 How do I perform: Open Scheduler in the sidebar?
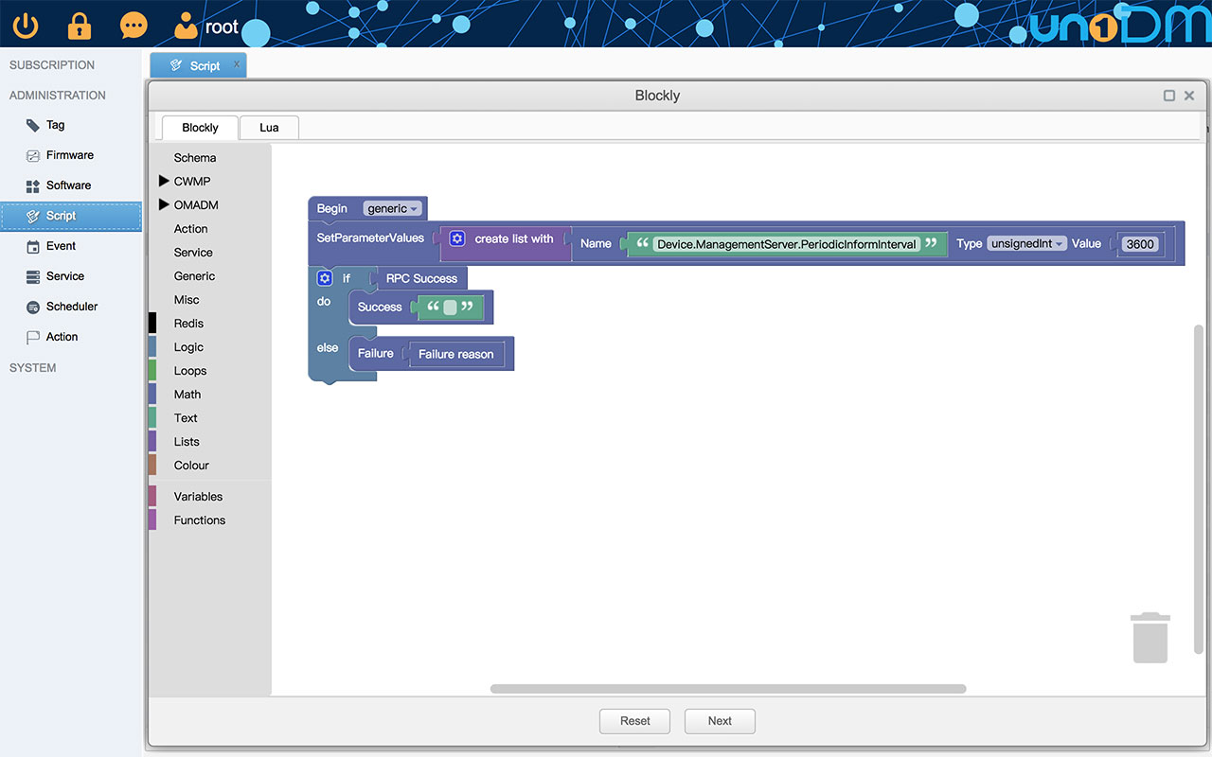(72, 307)
